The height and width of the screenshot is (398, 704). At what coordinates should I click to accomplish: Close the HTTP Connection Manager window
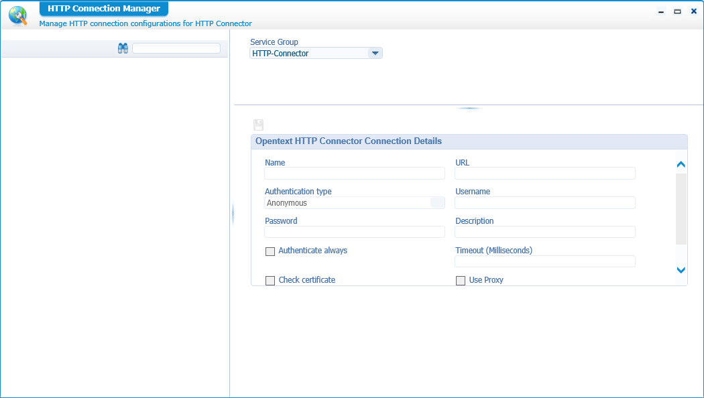click(694, 11)
